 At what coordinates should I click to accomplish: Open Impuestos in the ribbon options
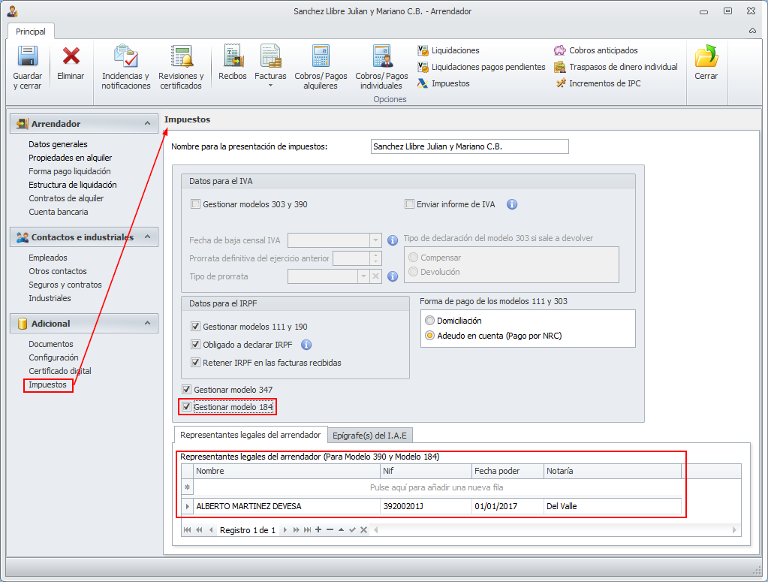point(443,84)
